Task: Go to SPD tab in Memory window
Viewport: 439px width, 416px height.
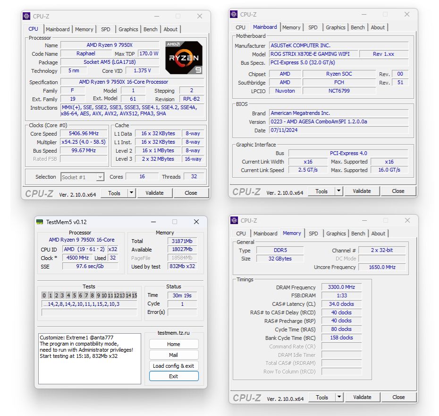Action: pos(313,233)
